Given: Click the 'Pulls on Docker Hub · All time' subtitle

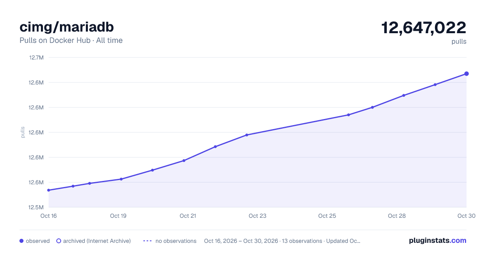Looking at the screenshot, I should 71,40.
